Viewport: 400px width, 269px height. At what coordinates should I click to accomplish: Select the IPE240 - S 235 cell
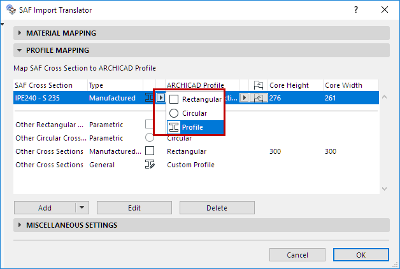38,98
